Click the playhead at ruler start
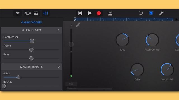Screen dimensions: 179x100 (x=75, y=19)
